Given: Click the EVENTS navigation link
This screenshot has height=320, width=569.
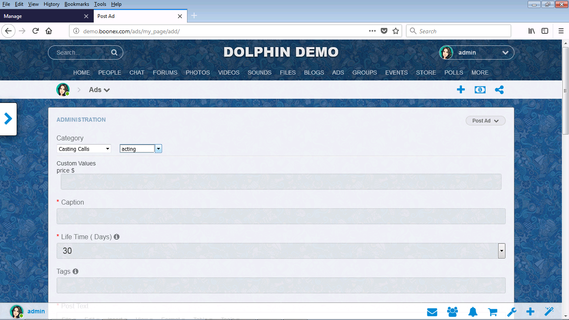Looking at the screenshot, I should [396, 72].
